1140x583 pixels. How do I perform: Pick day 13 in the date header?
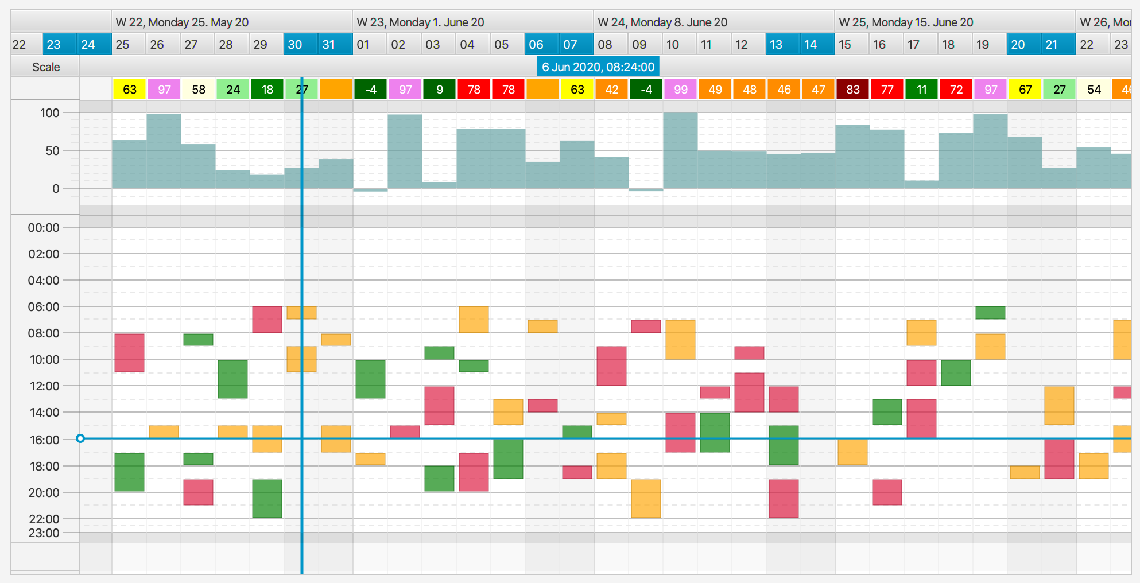click(776, 45)
